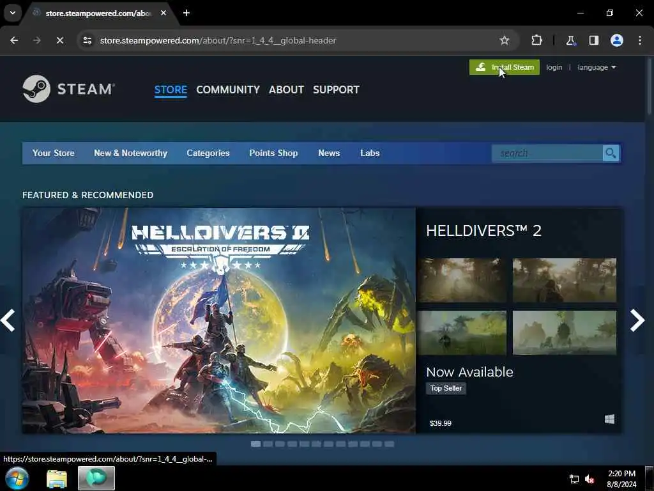Screen dimensions: 654x491
Task: Close the store.steampowered.com tab
Action: pyautogui.click(x=163, y=13)
